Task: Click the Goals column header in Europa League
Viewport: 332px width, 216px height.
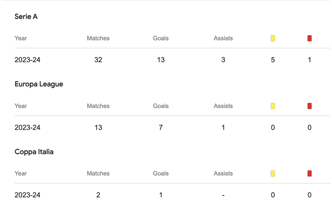Action: click(161, 106)
